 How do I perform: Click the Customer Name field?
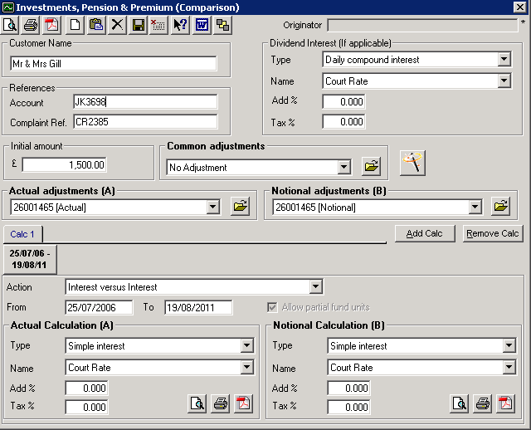pos(114,63)
